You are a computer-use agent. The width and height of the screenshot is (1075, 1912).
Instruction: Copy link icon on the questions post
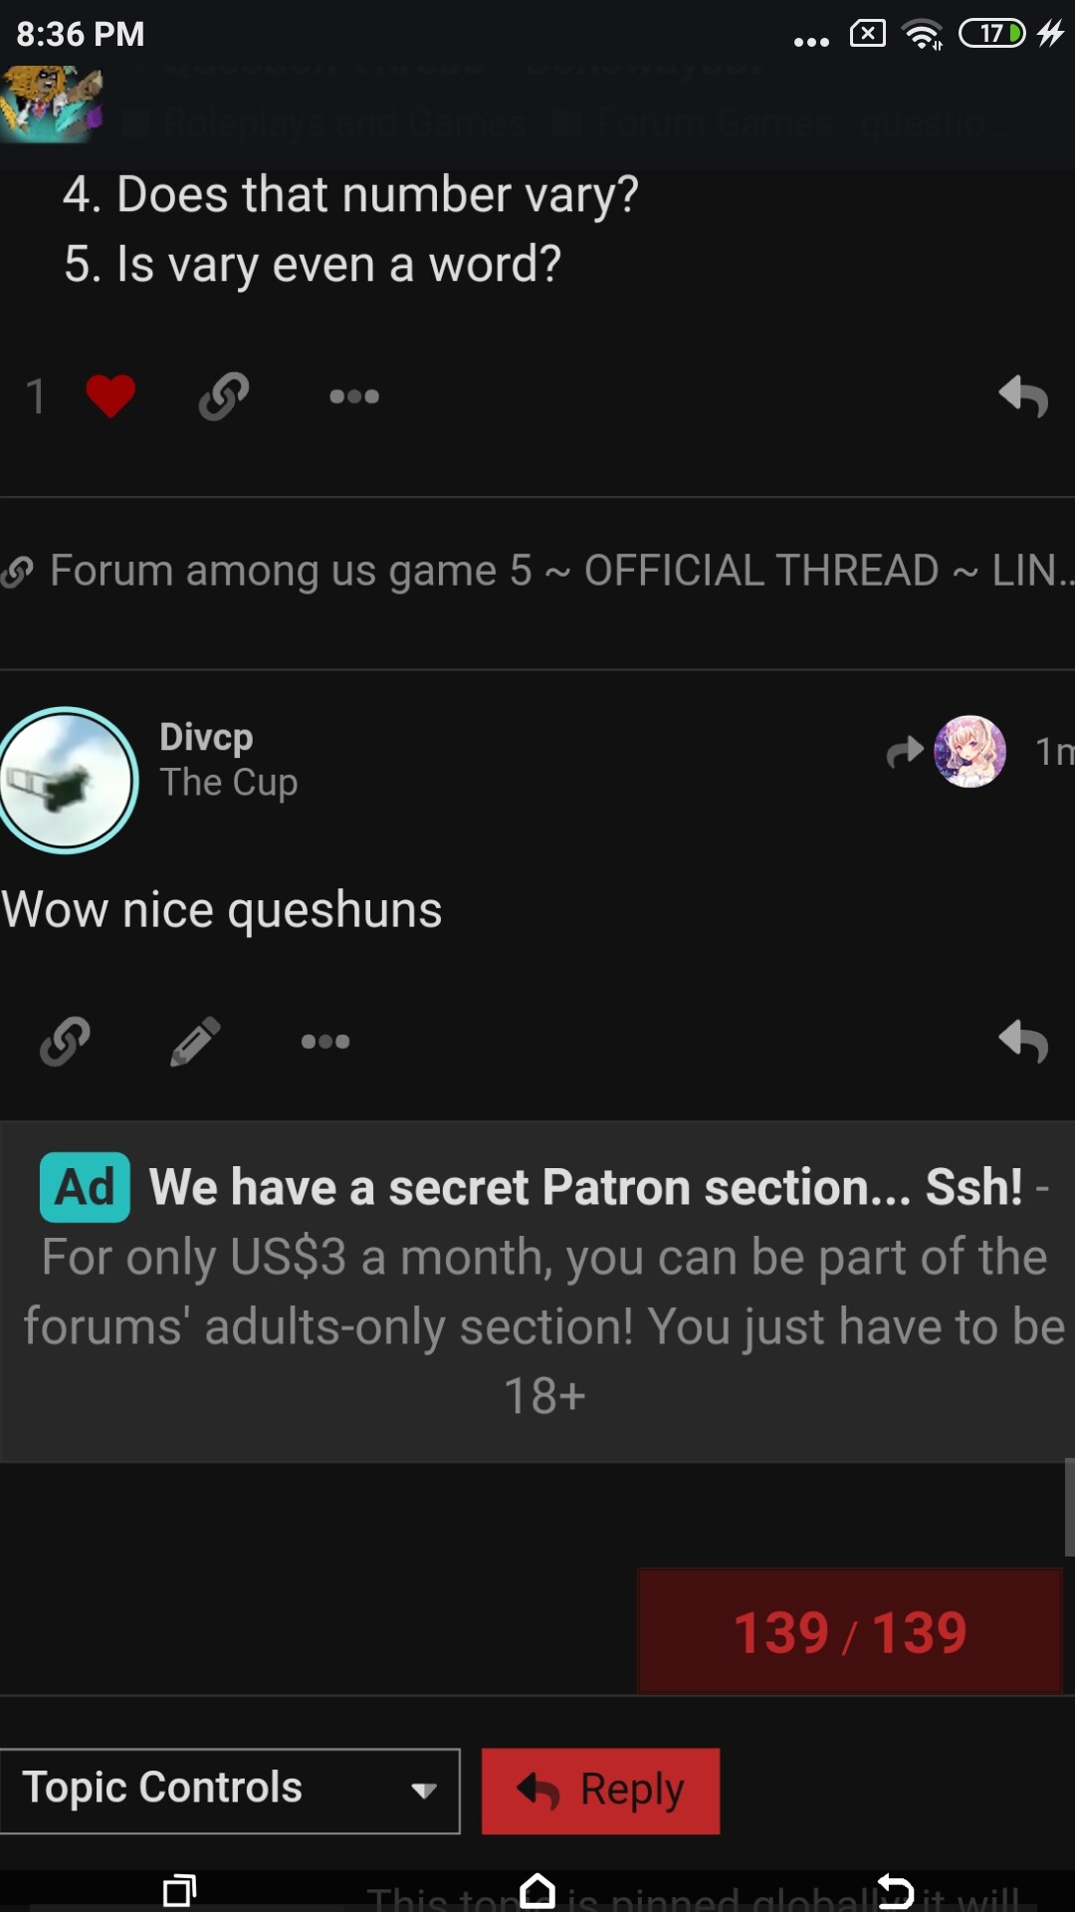point(224,396)
